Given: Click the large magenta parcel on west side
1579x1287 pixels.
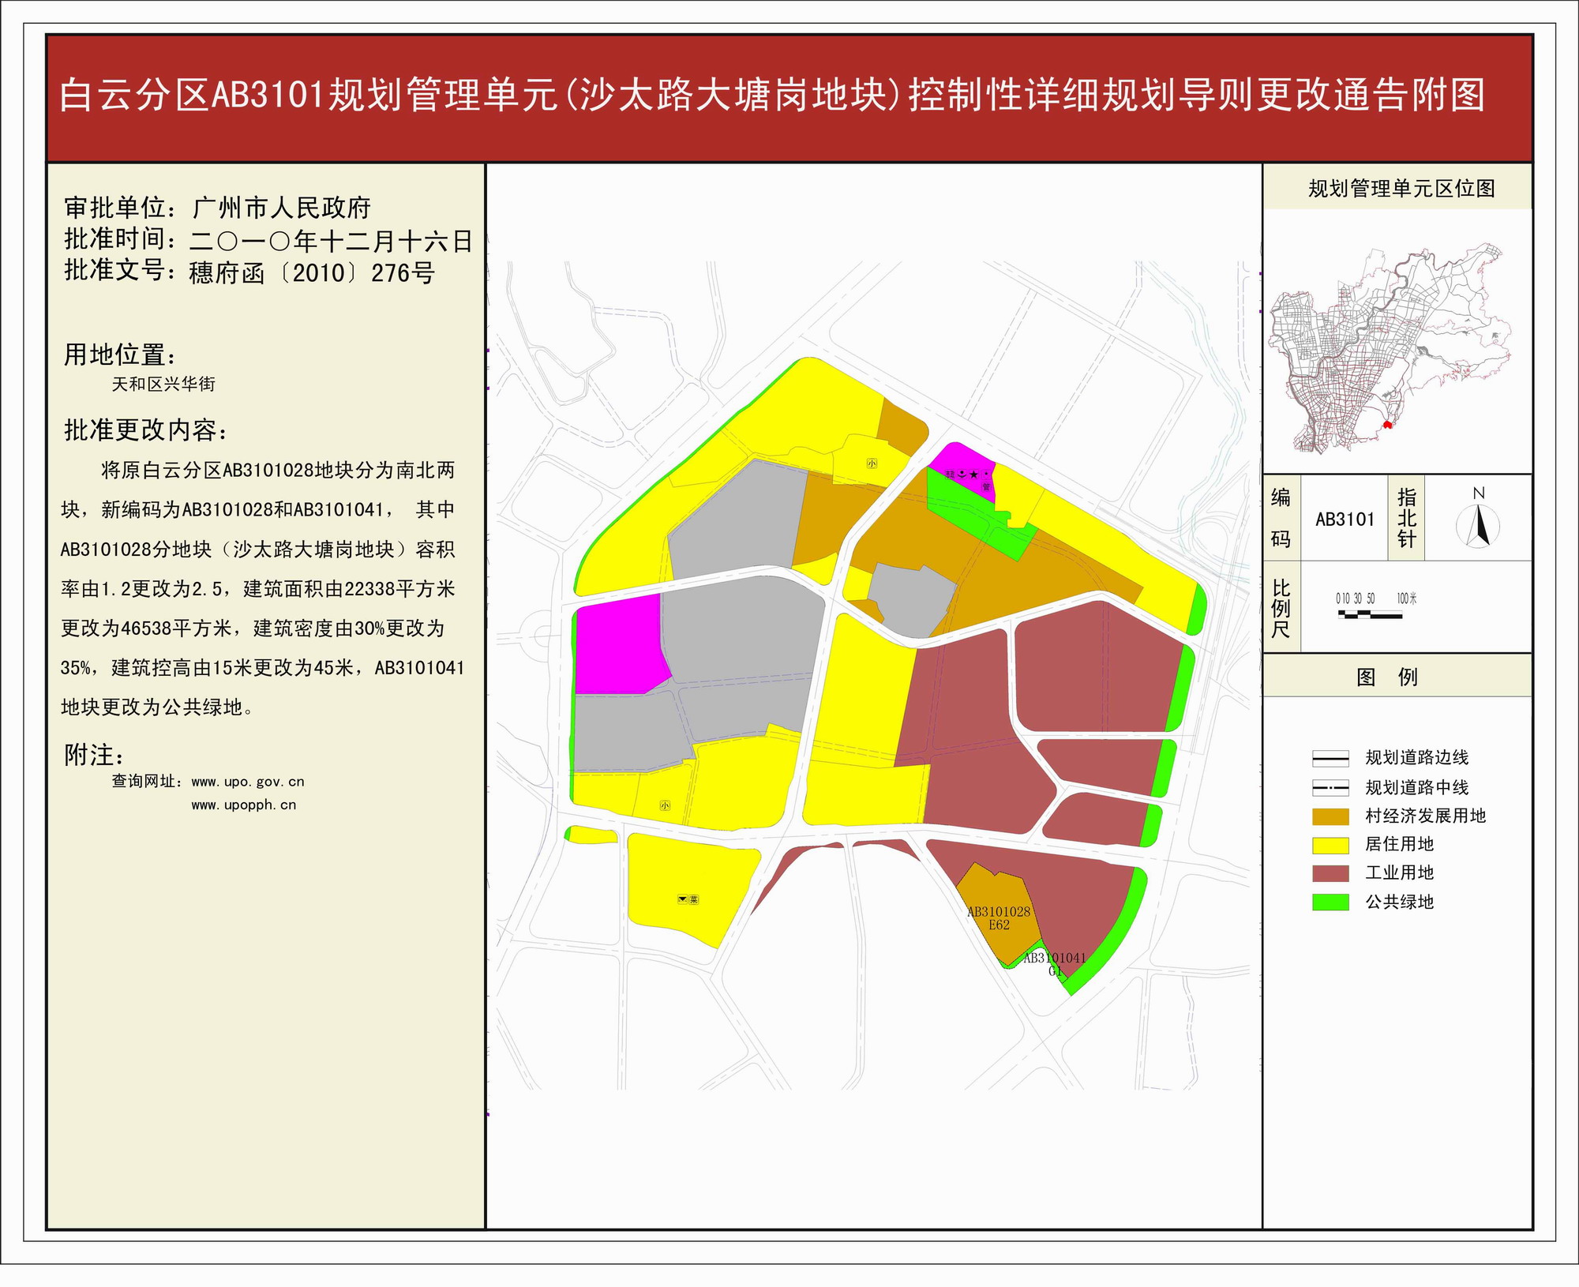Looking at the screenshot, I should click(x=617, y=646).
